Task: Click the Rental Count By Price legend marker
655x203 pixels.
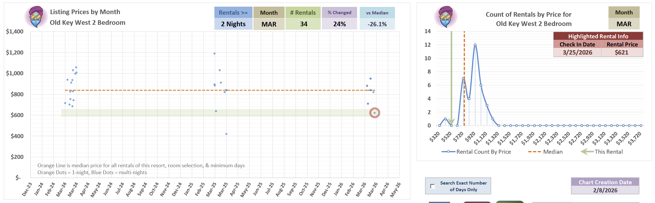Action: [448, 152]
